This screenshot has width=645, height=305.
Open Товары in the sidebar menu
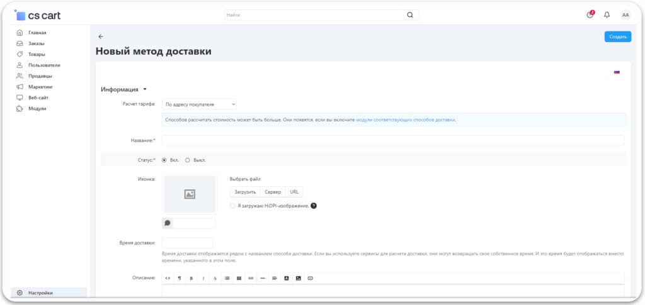point(37,54)
